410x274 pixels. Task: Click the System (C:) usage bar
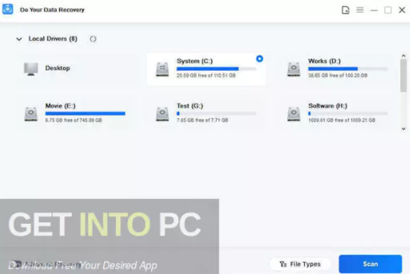(x=216, y=69)
